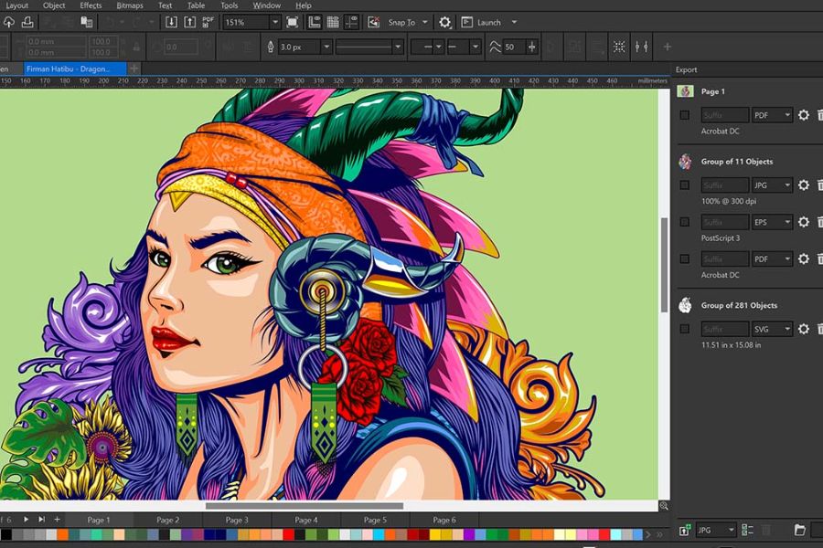Click the suffix field in the JPG export row
Screen dimensions: 823x548
tap(725, 185)
